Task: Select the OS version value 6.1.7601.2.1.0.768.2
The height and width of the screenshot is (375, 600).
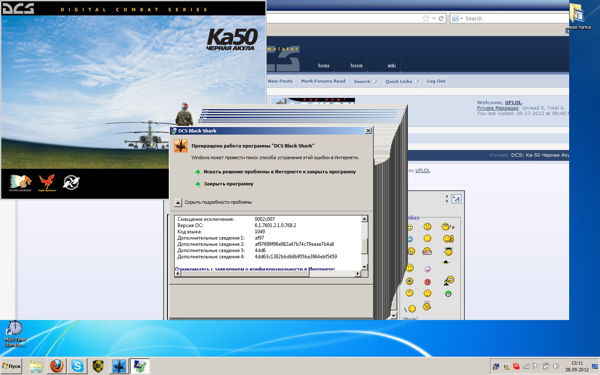Action: tap(275, 225)
